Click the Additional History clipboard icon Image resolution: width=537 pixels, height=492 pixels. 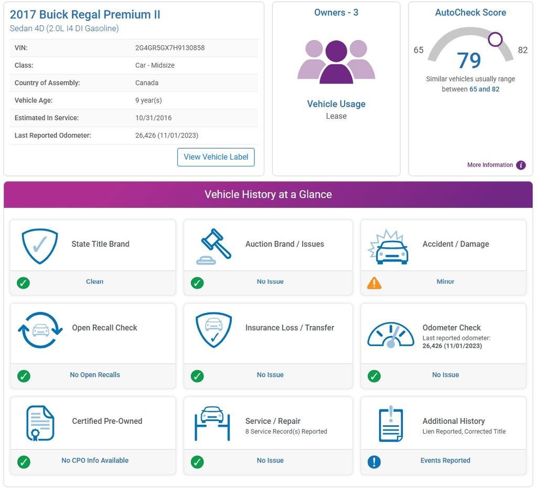click(x=391, y=424)
